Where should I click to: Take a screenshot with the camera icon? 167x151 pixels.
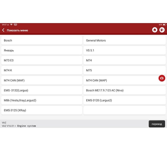[162, 78]
